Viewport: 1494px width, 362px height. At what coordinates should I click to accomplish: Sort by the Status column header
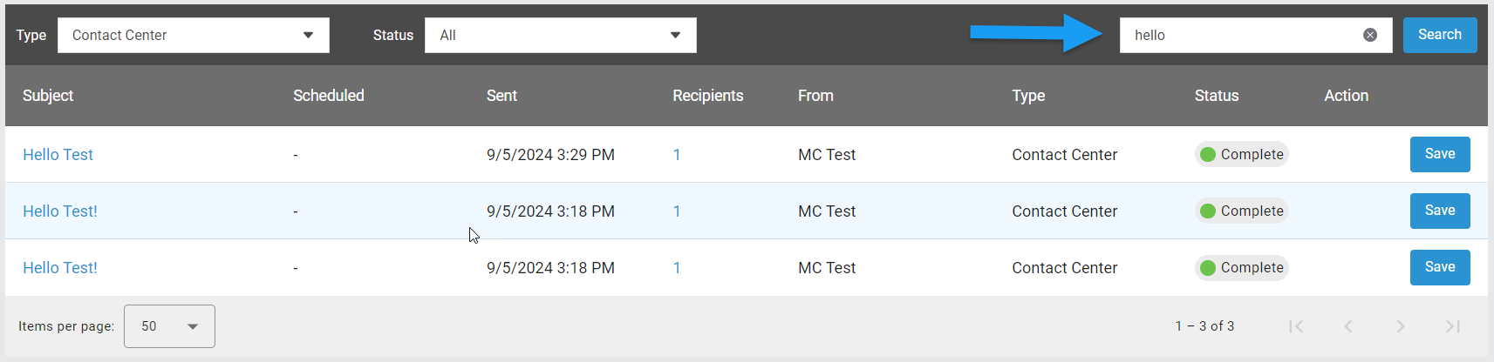pos(1217,96)
